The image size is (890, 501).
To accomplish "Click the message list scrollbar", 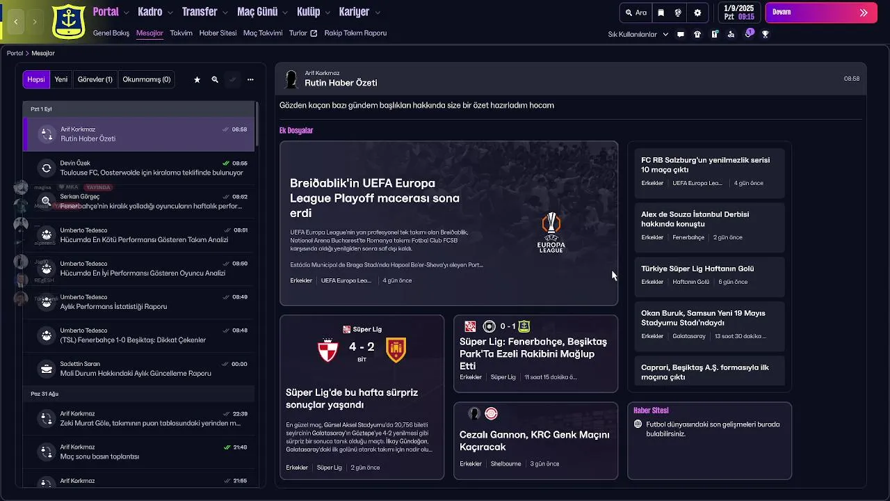I will tap(257, 125).
